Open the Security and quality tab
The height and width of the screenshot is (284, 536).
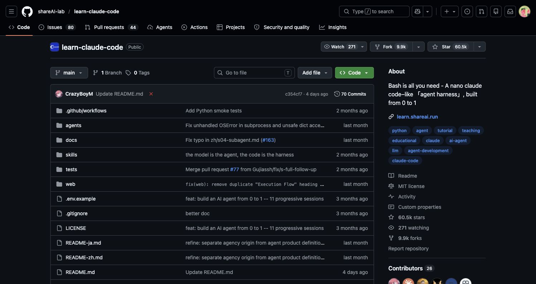pyautogui.click(x=282, y=27)
